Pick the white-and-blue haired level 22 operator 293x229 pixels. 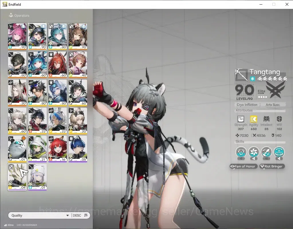(x=58, y=121)
